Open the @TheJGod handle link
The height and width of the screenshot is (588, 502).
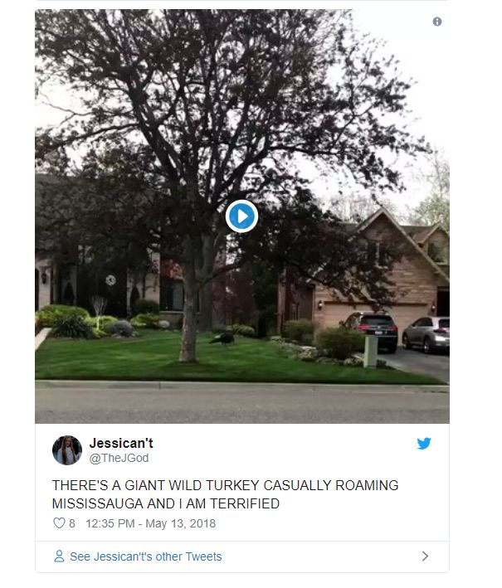coord(119,458)
